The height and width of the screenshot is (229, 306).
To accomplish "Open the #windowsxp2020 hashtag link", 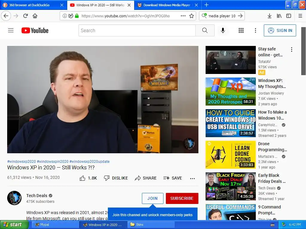I will click(22, 161).
